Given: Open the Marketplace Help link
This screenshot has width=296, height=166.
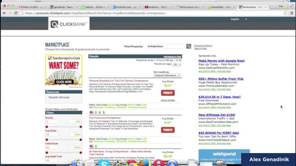Looking at the screenshot, I should (173, 57).
